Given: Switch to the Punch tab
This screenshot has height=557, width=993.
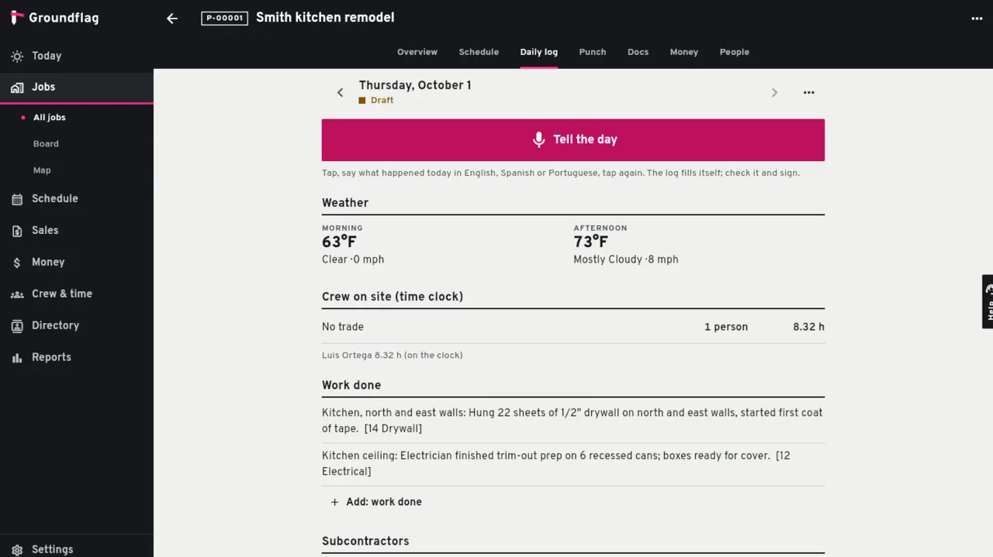Looking at the screenshot, I should click(593, 52).
